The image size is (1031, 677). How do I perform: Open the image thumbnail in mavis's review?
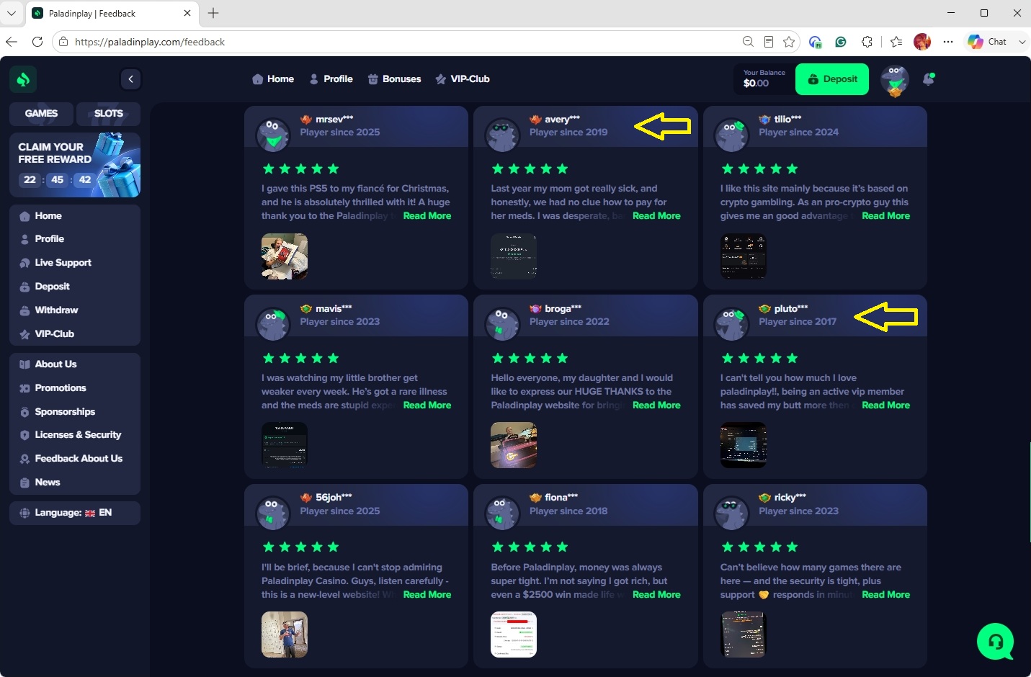285,445
